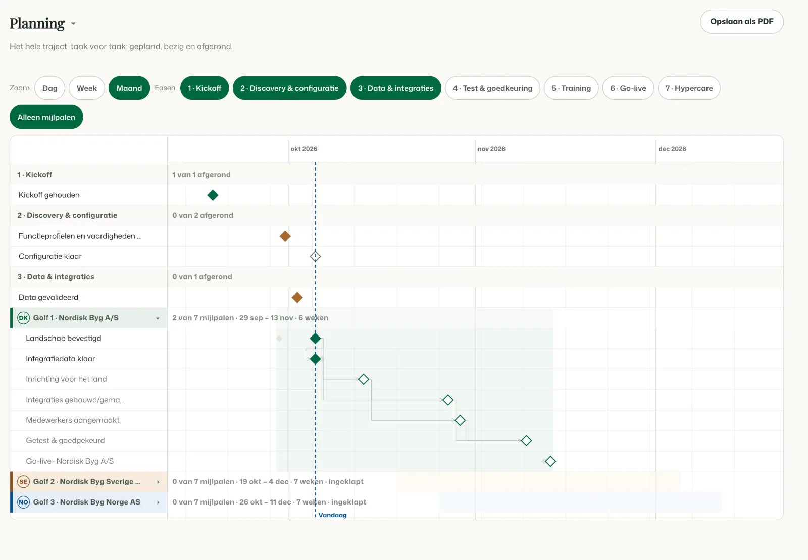808x560 pixels.
Task: Click the Functieprofielen en vaardigheden orange milestone diamond
Action: tap(285, 236)
